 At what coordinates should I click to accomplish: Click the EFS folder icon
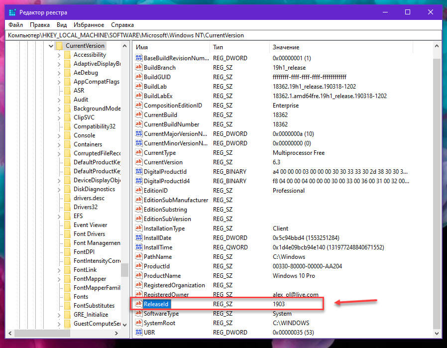click(68, 216)
